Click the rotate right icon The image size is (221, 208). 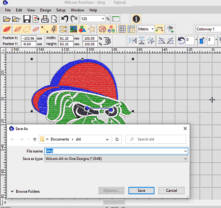pos(170,41)
